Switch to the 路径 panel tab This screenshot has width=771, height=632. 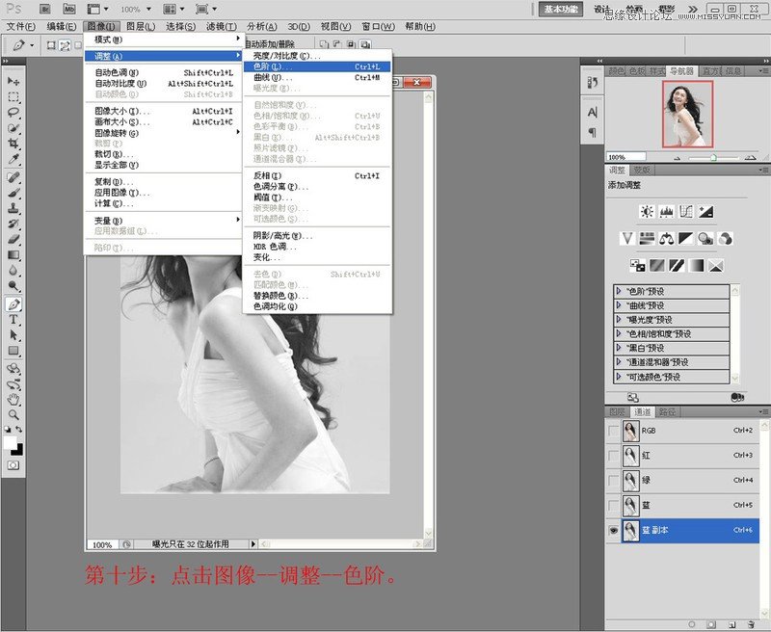tap(668, 411)
